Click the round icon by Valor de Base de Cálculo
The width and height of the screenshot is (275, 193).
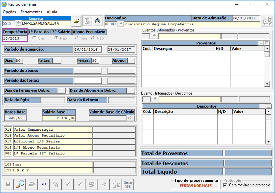pos(131,118)
